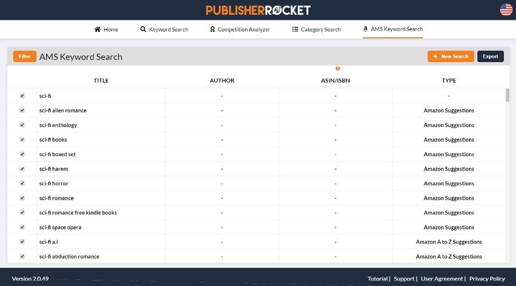Click the Amazon logo icon on AMS tab
This screenshot has width=516, height=286.
coord(365,29)
